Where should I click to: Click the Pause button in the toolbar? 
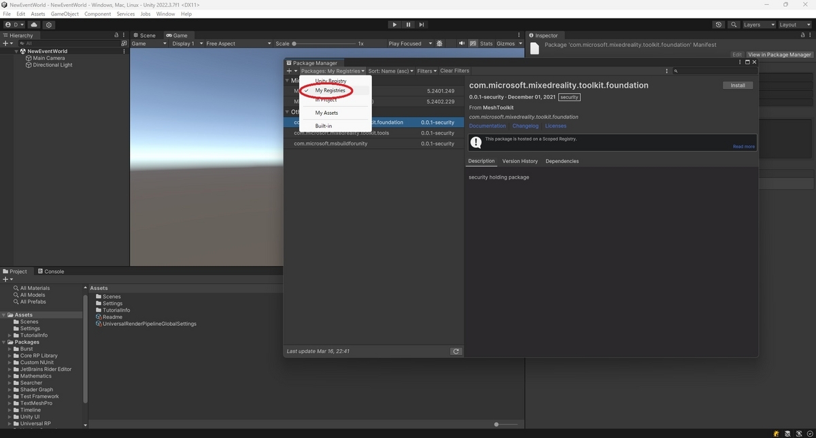click(408, 24)
